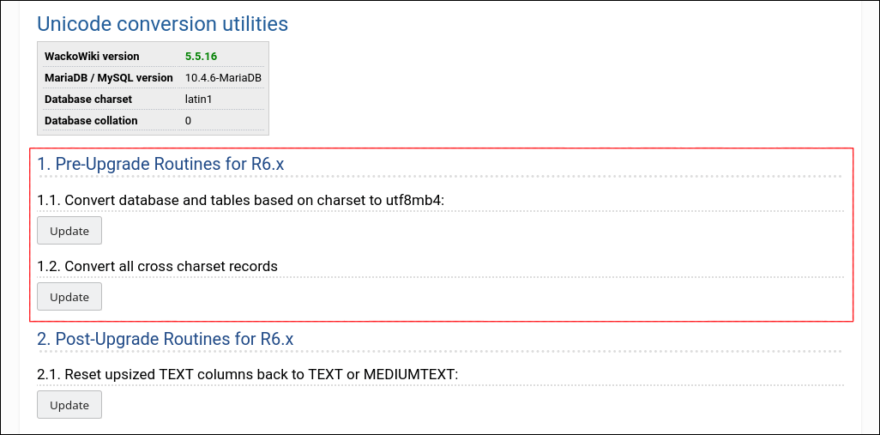
Task: Select the latin1 charset value
Action: (198, 100)
